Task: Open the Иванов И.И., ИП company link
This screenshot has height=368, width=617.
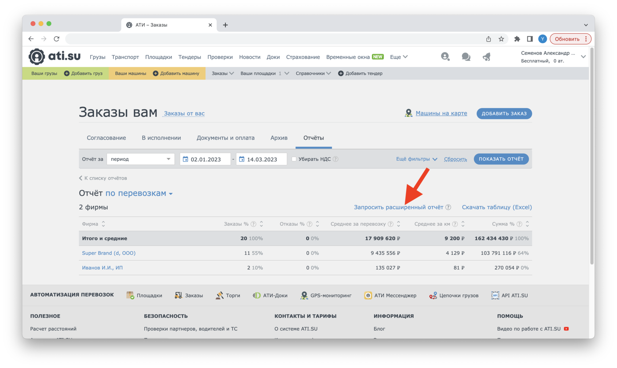Action: coord(102,268)
